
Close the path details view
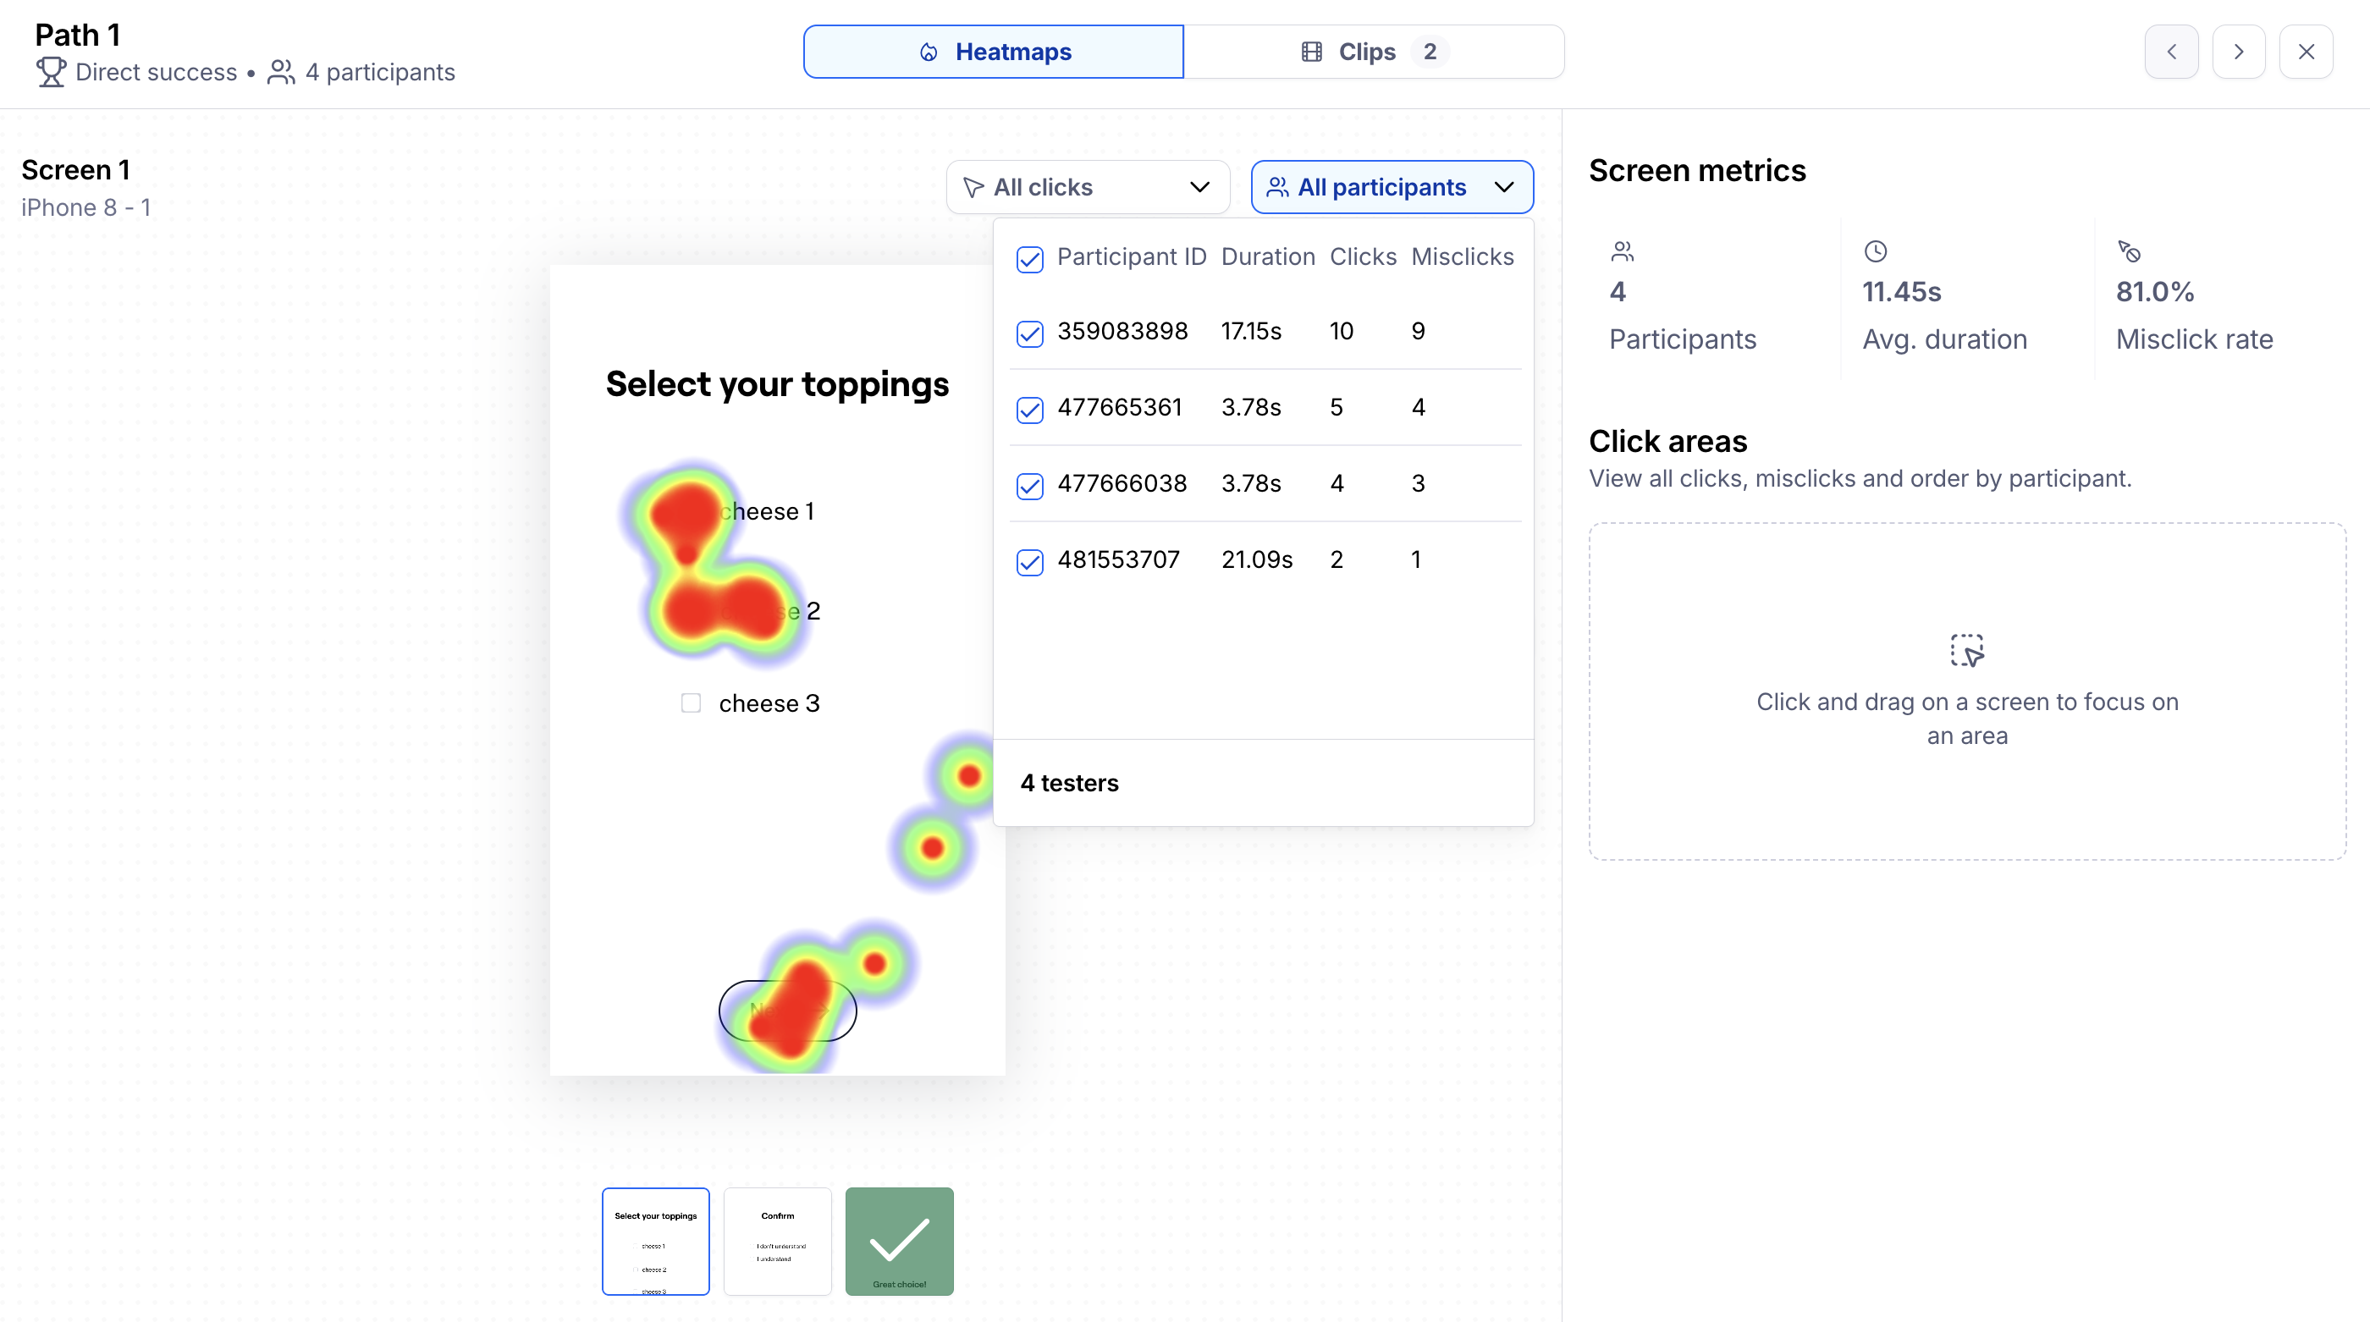coord(2306,52)
